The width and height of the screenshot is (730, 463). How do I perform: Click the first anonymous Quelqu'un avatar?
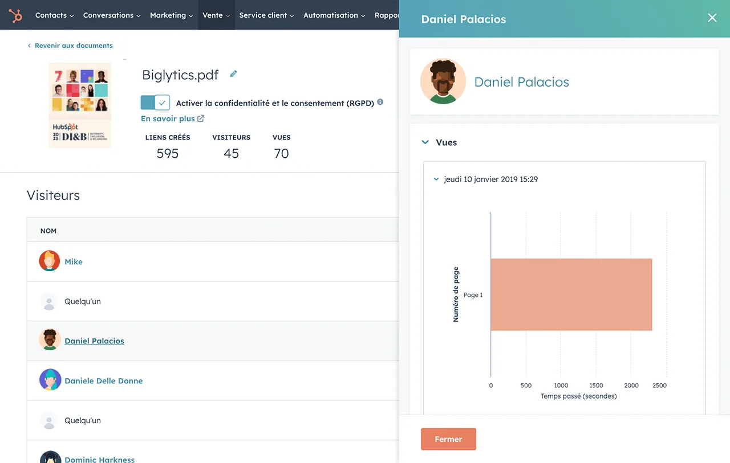pyautogui.click(x=49, y=302)
